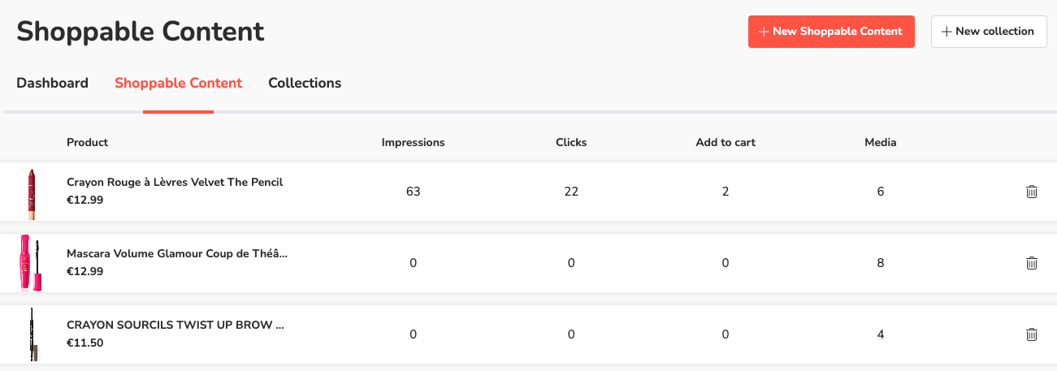Viewport: 1057px width, 371px height.
Task: Switch to the Dashboard tab
Action: (52, 83)
